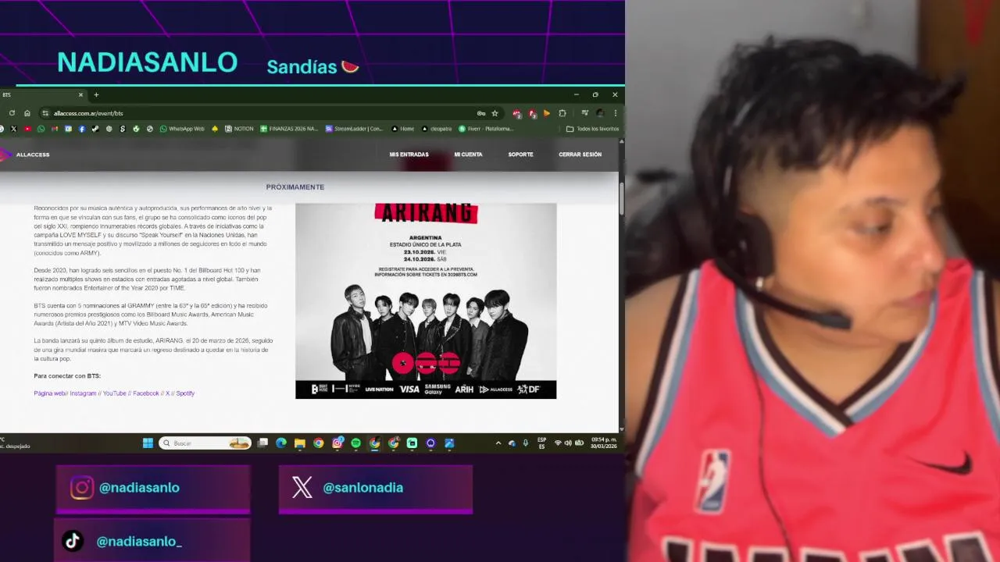
Task: Open the BTS Spotify link
Action: click(x=185, y=393)
